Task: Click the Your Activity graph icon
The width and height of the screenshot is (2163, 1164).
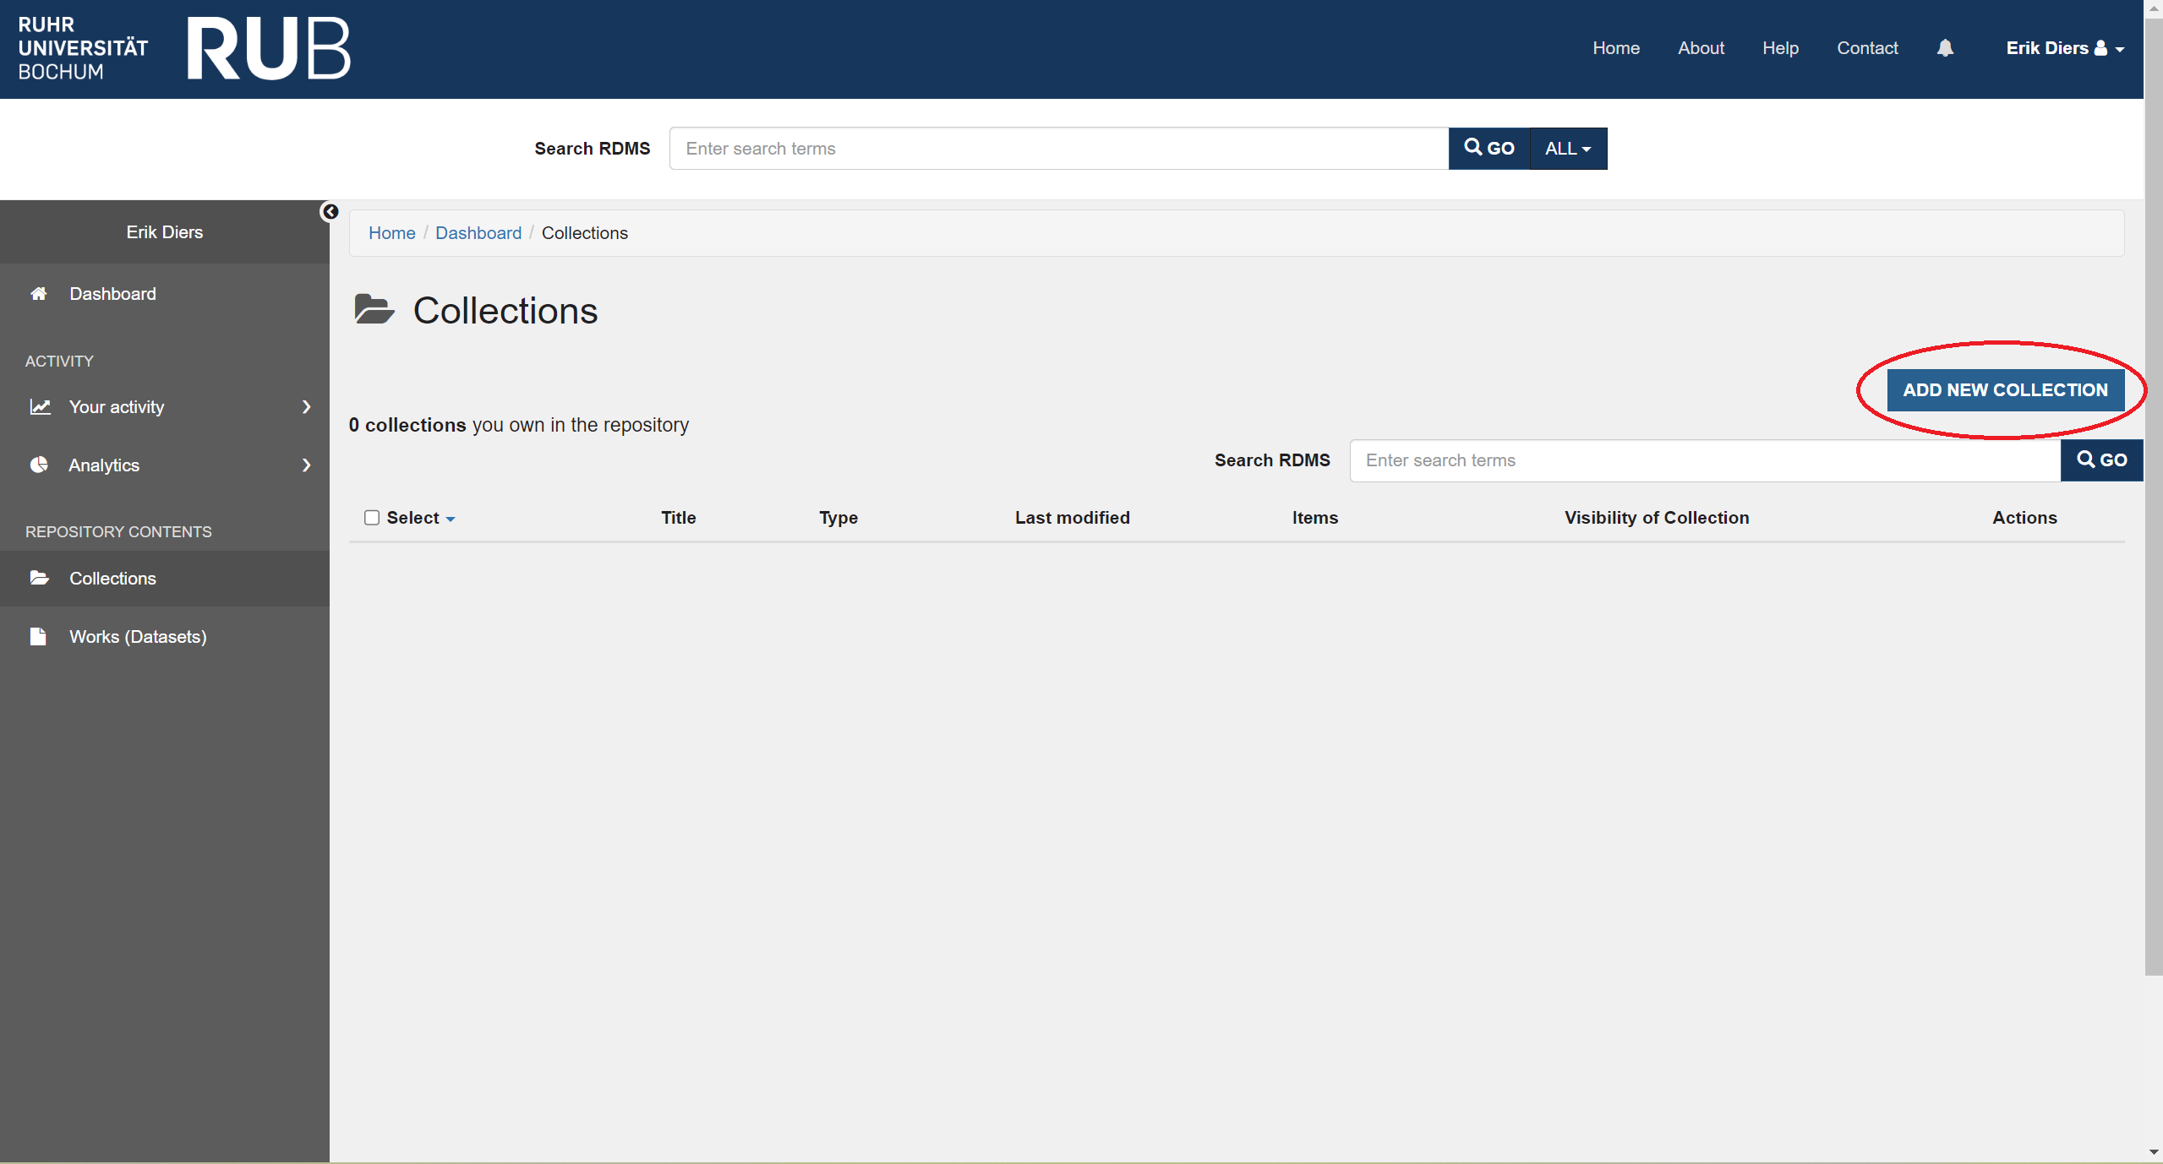Action: 41,405
